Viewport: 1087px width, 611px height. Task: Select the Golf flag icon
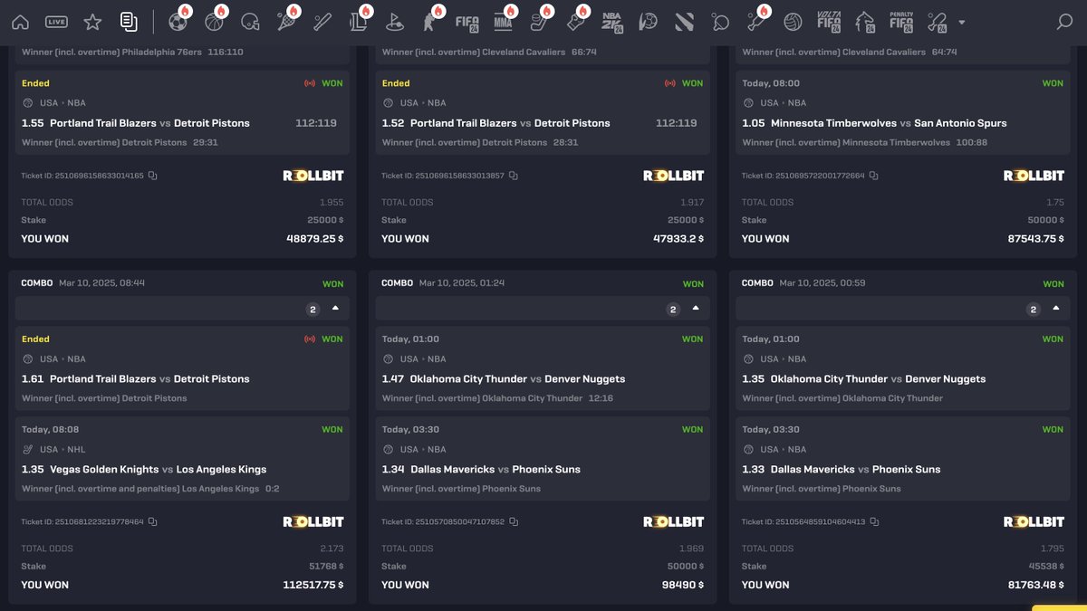(x=394, y=22)
